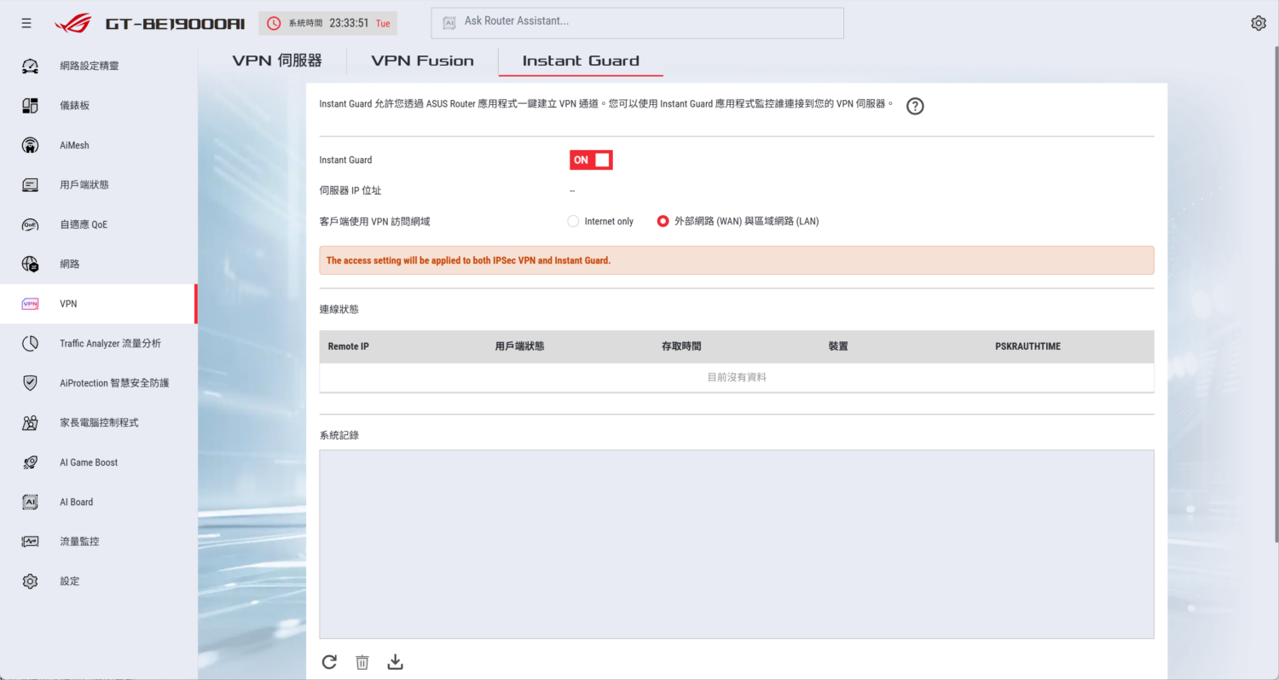The width and height of the screenshot is (1279, 680).
Task: Open AI Game Boost rocket icon
Action: click(30, 462)
